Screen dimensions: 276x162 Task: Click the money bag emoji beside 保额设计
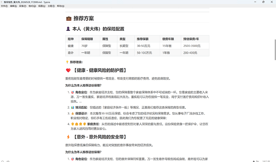pos(72,114)
